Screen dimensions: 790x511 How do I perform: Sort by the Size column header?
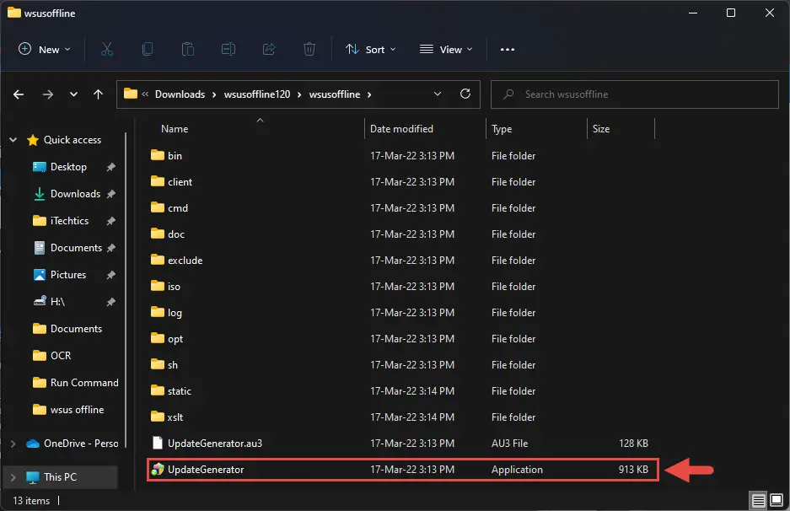(x=601, y=129)
